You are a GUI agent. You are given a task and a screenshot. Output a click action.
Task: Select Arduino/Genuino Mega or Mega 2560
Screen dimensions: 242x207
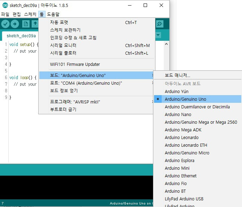point(197,122)
